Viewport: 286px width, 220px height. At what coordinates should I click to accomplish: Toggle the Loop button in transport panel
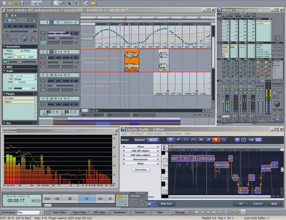coord(141,205)
